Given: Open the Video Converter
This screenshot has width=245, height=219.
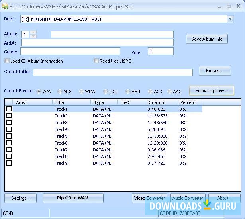Looking at the screenshot, I should [x=149, y=198].
